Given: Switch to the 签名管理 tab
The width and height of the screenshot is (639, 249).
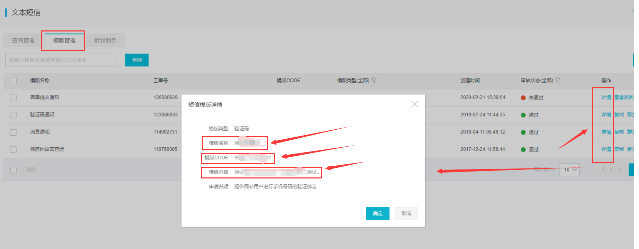Looking at the screenshot, I should (x=23, y=40).
